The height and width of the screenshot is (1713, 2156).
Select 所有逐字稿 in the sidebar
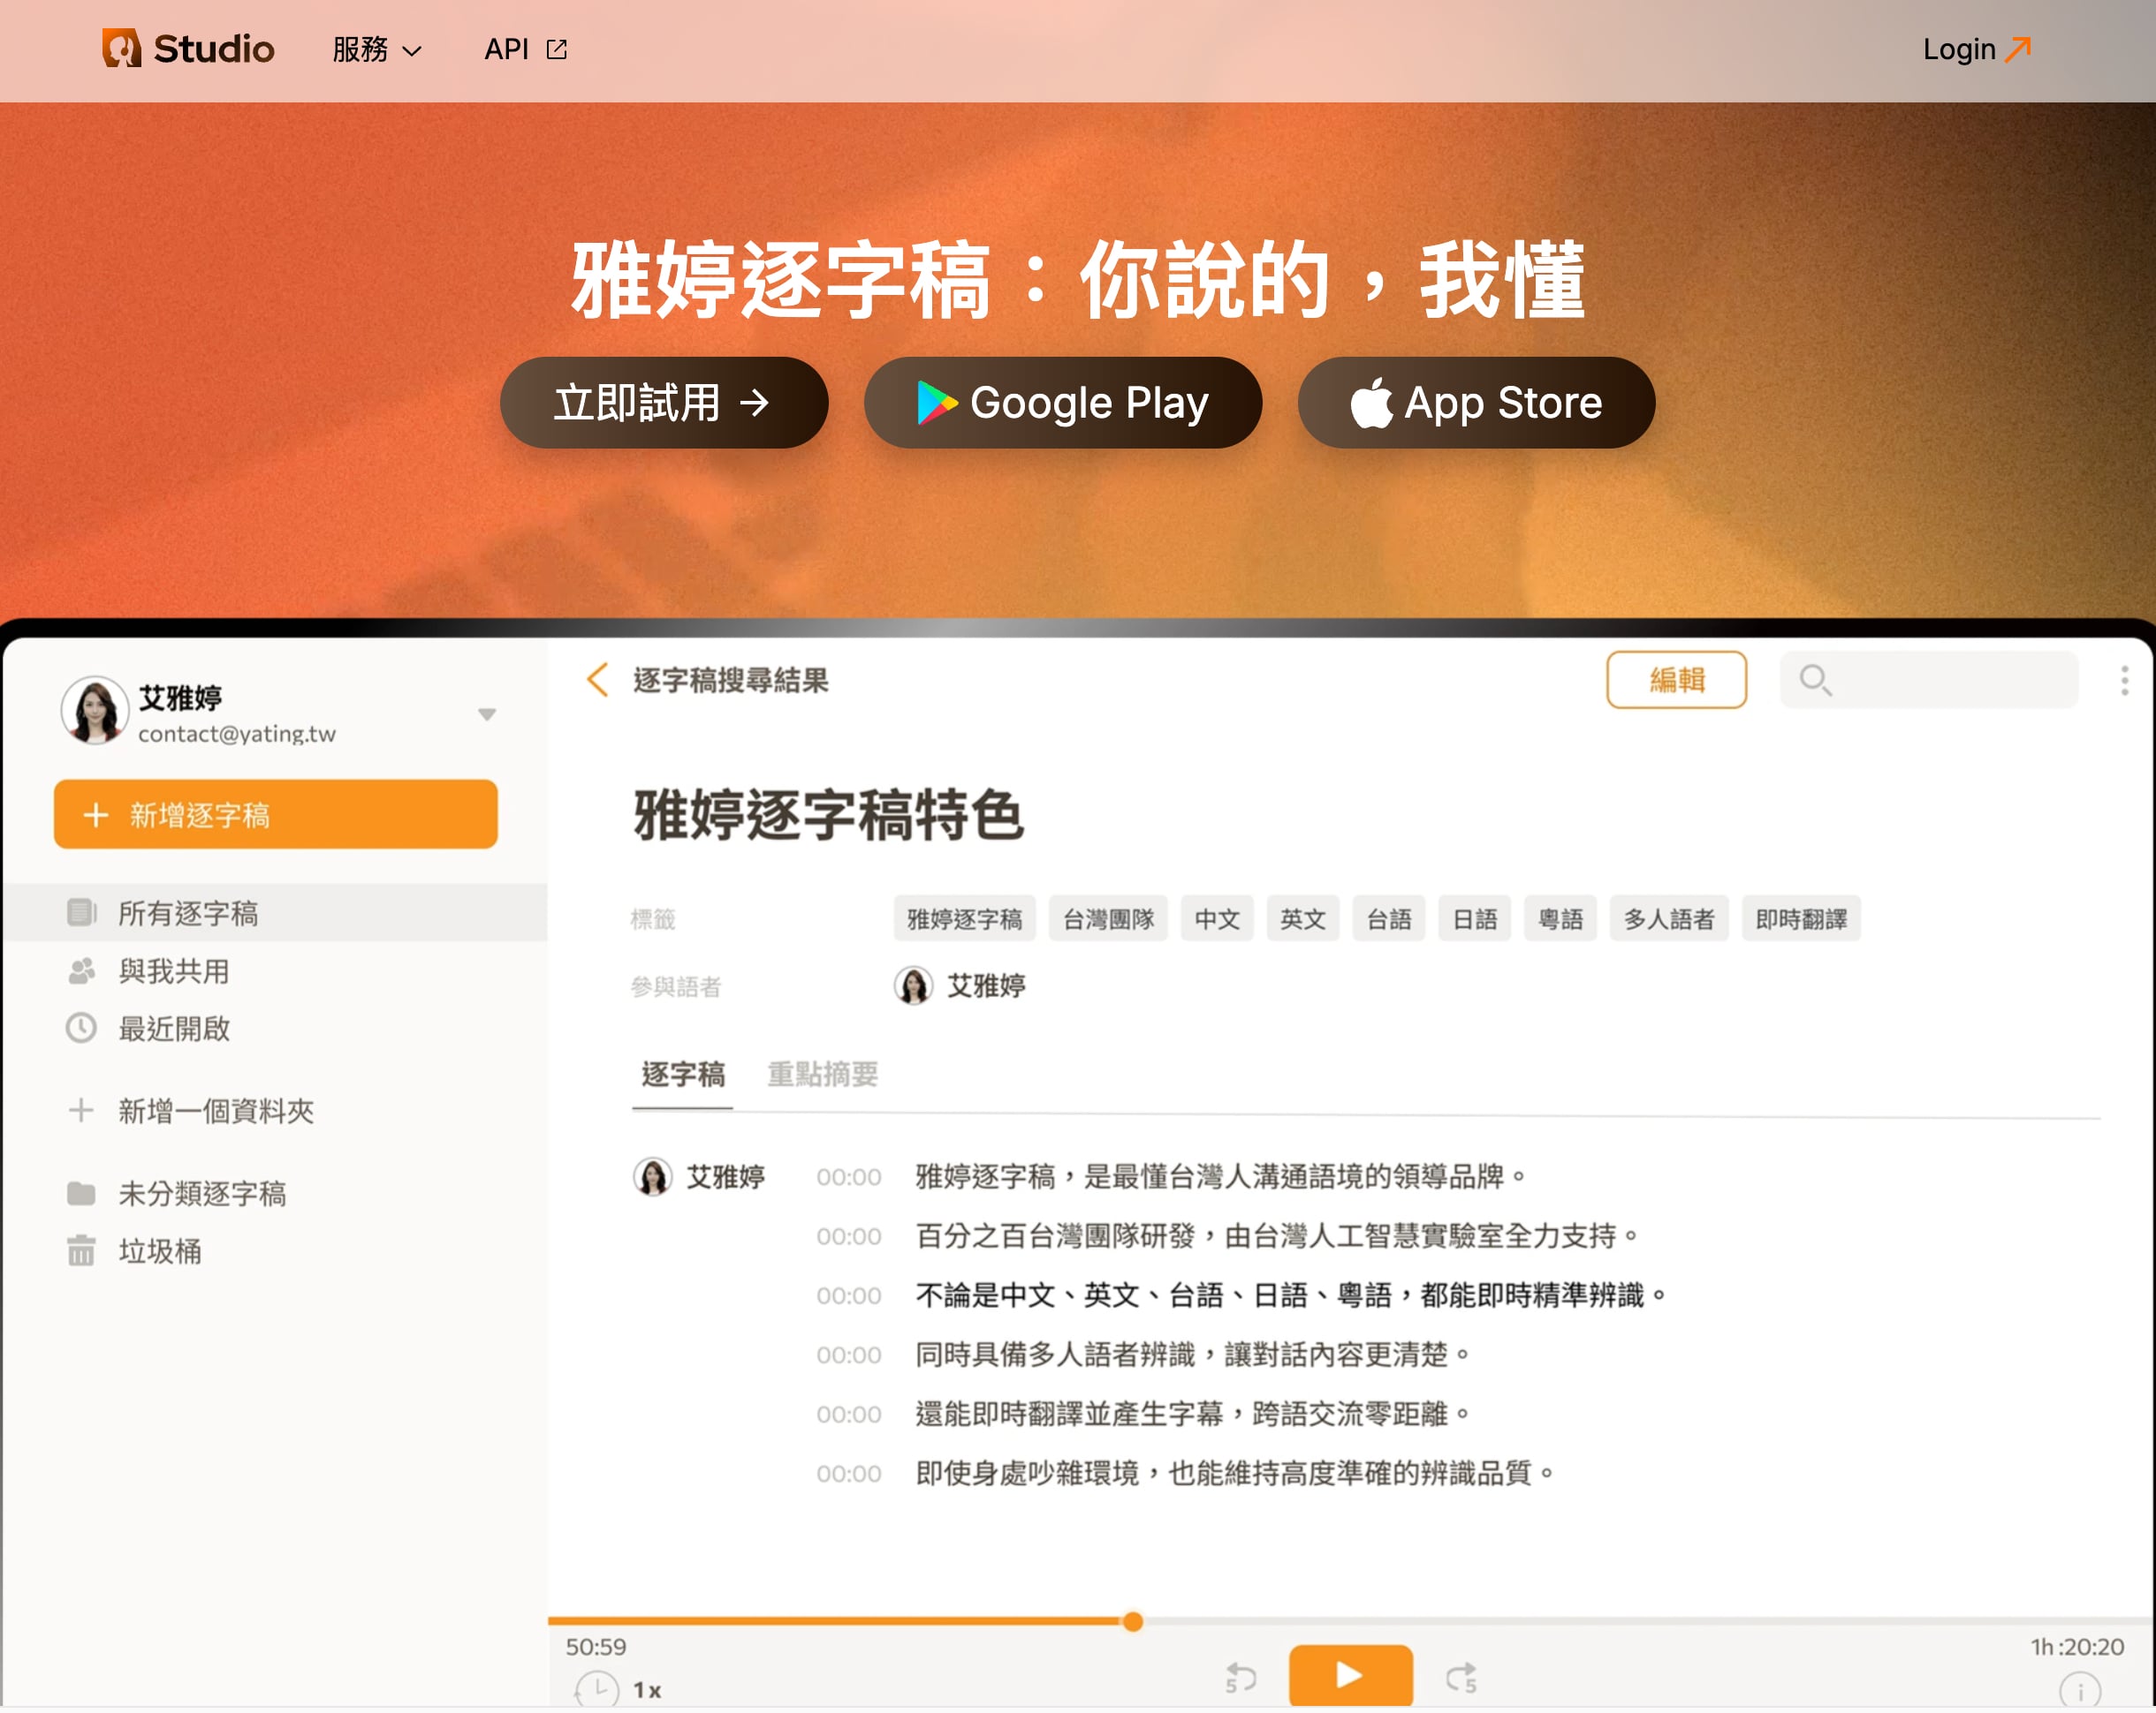(274, 912)
